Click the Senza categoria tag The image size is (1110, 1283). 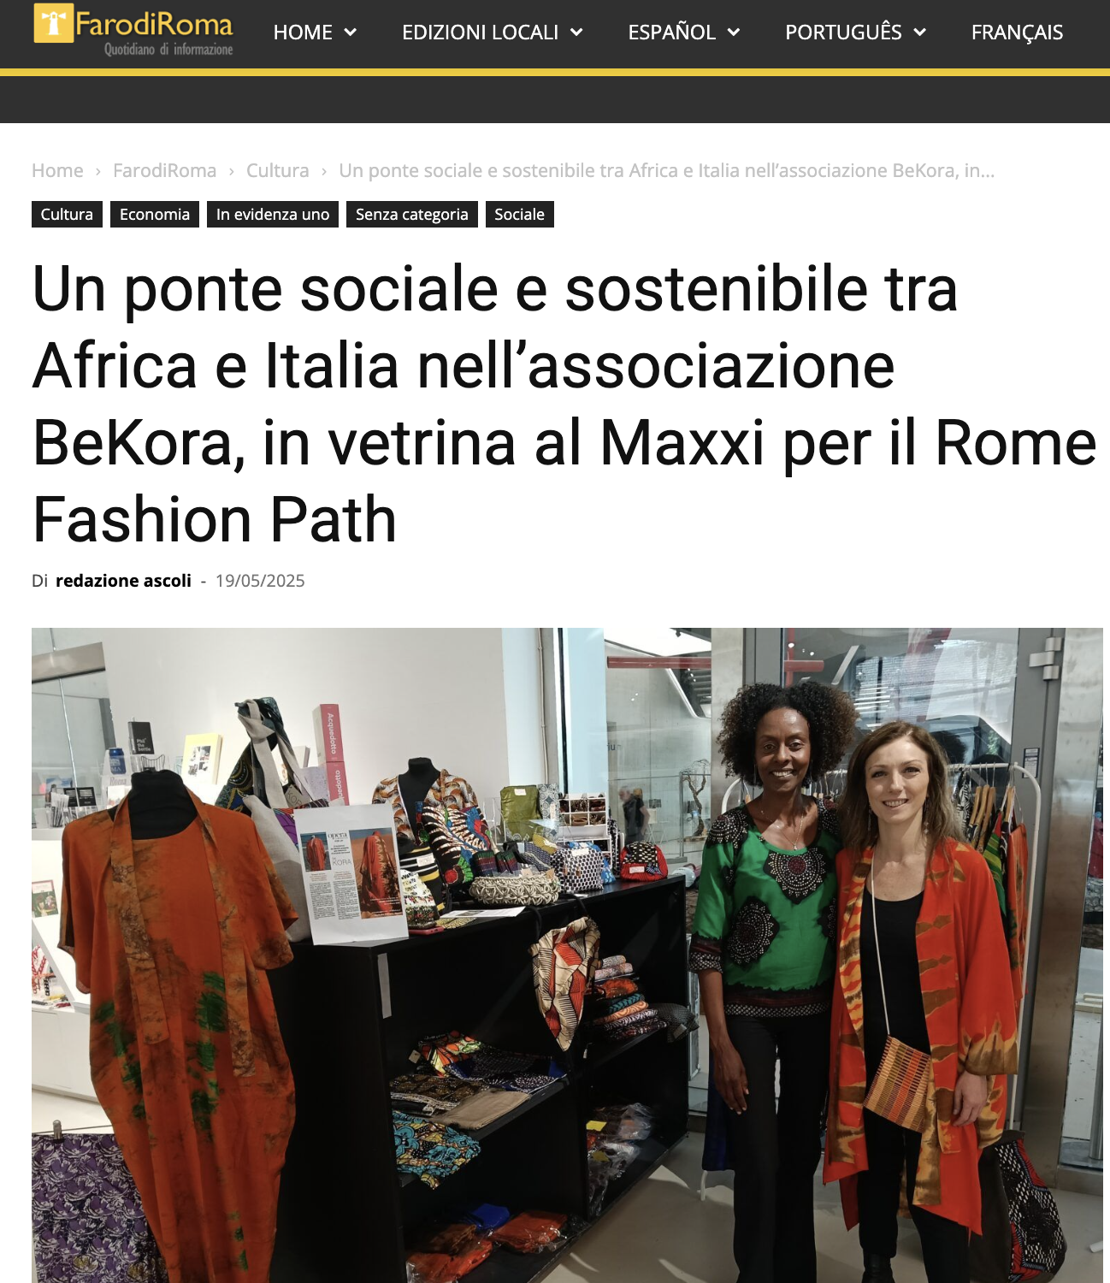[x=412, y=214]
